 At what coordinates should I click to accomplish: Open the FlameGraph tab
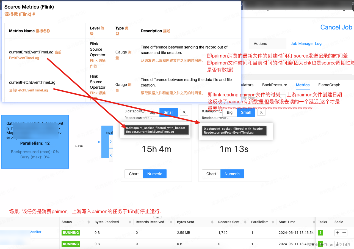click(329, 85)
